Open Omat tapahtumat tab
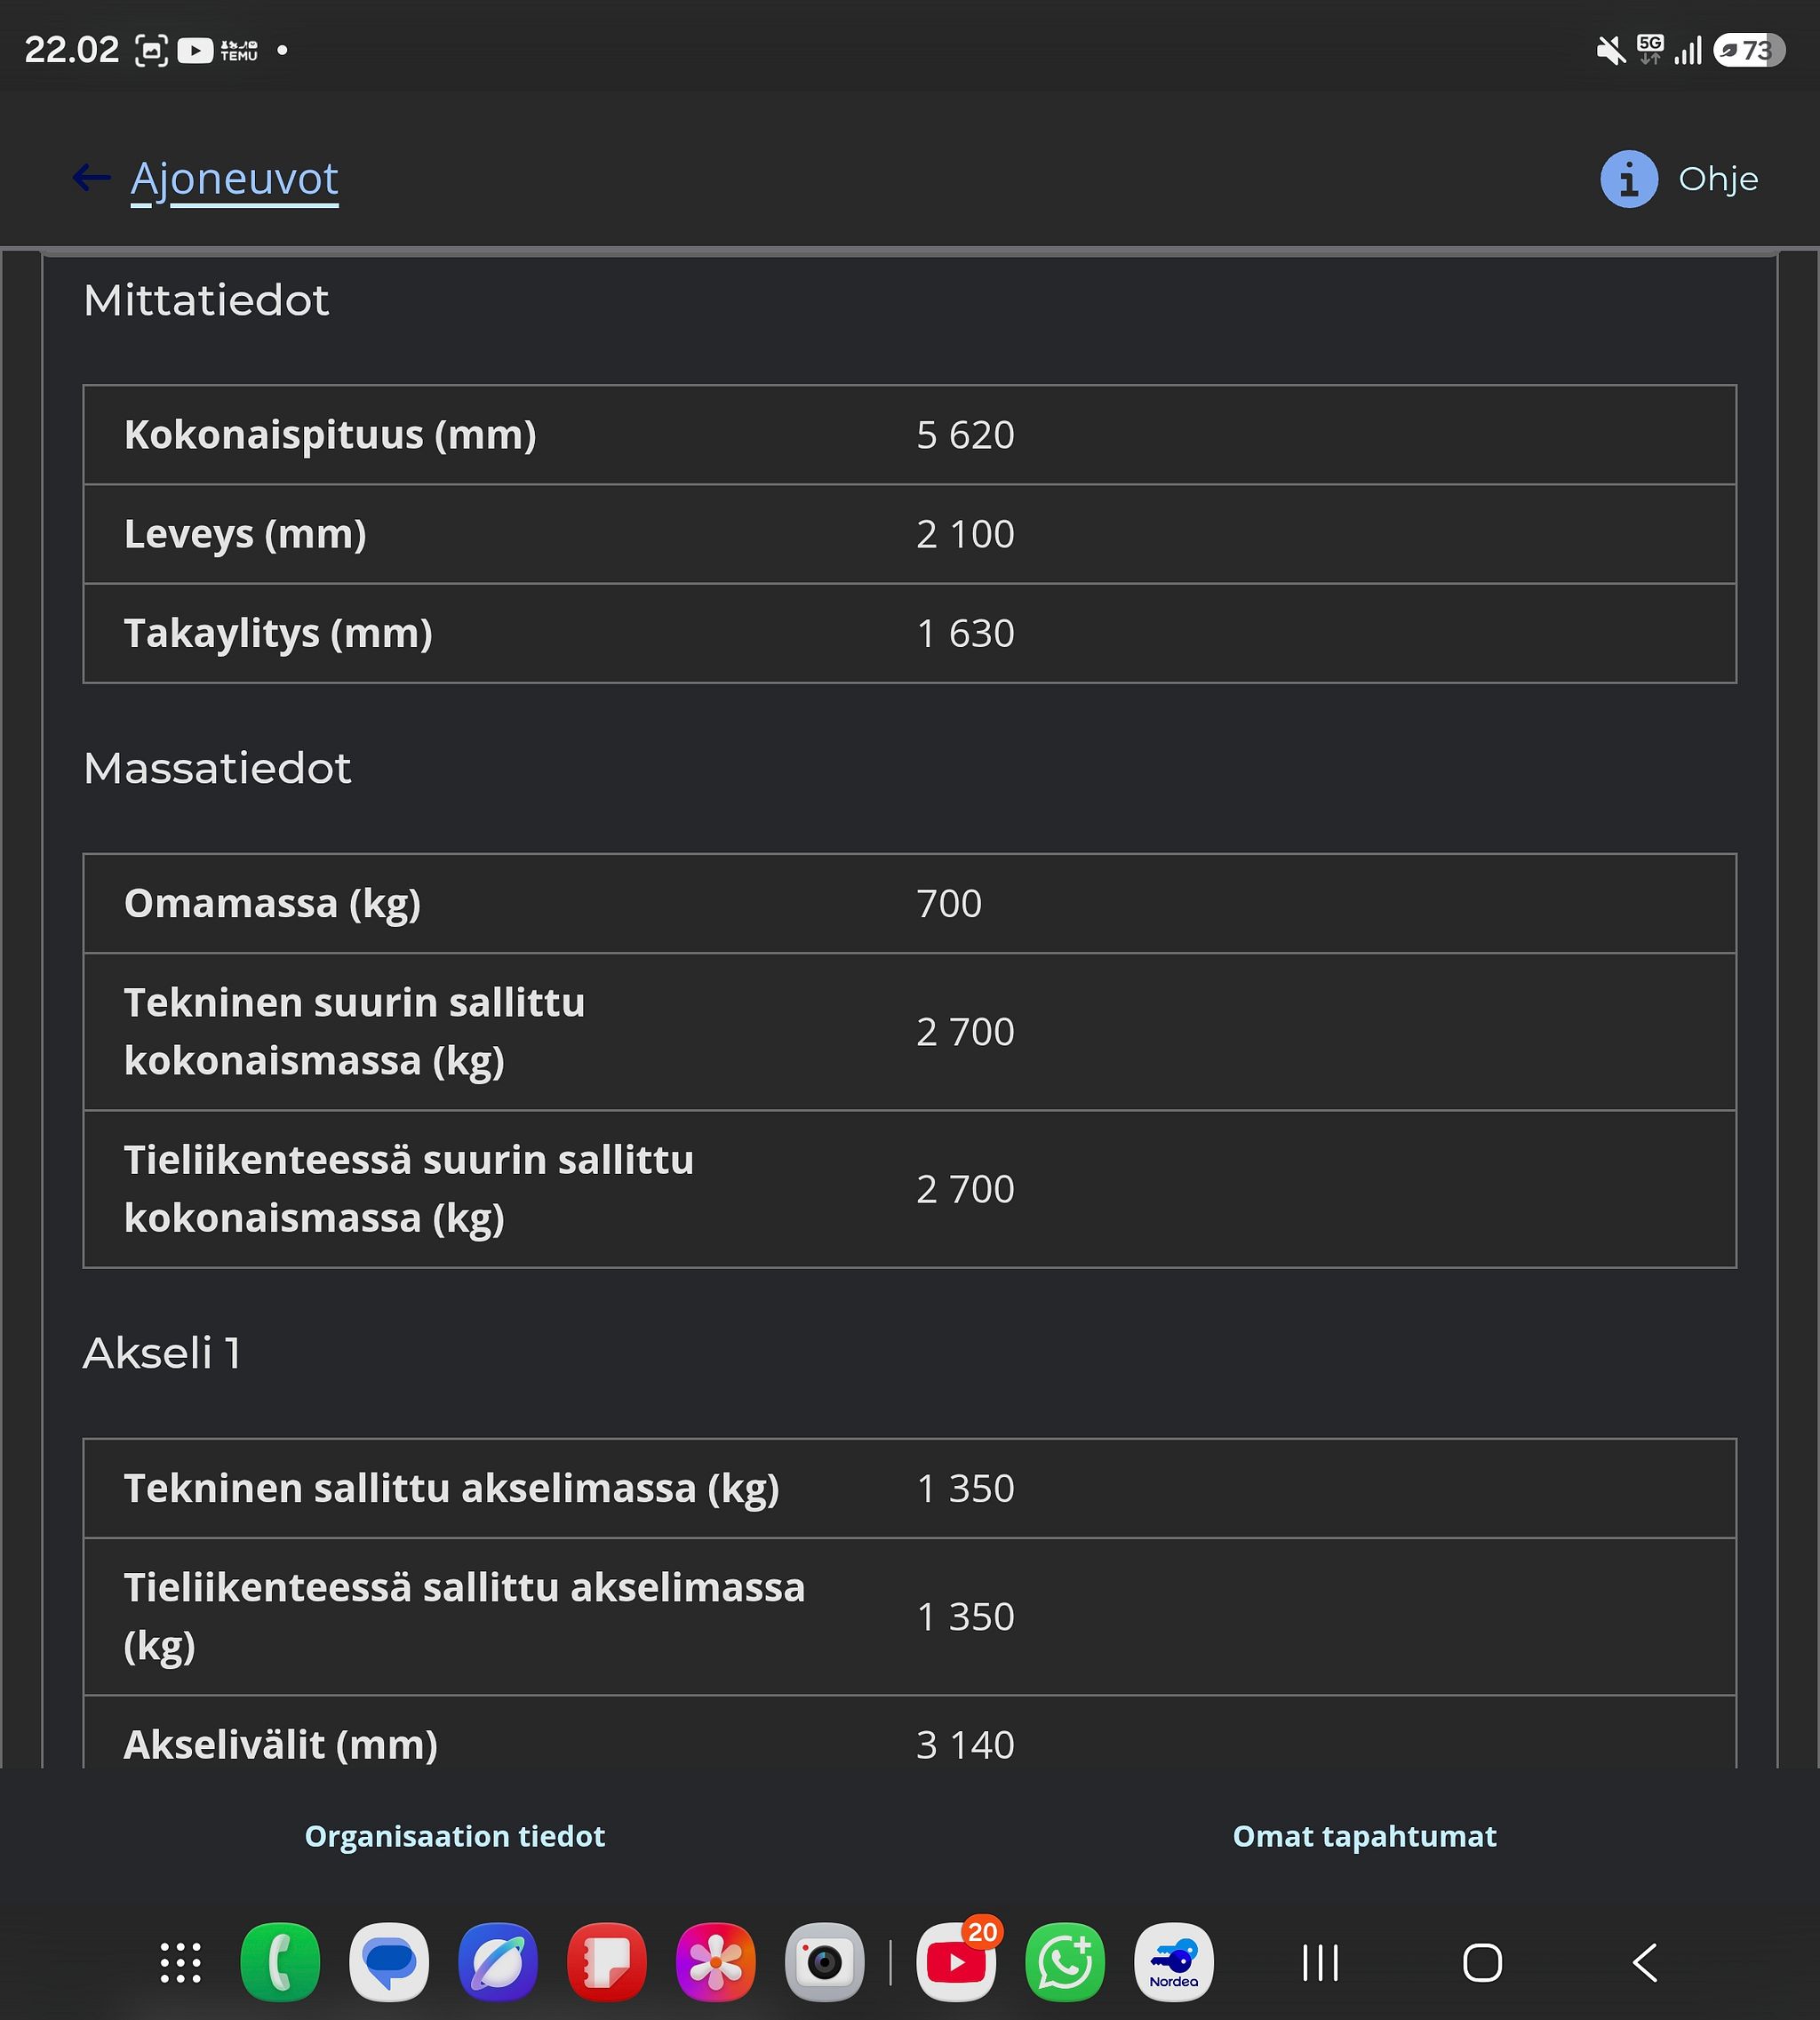This screenshot has height=2020, width=1820. [x=1364, y=1836]
